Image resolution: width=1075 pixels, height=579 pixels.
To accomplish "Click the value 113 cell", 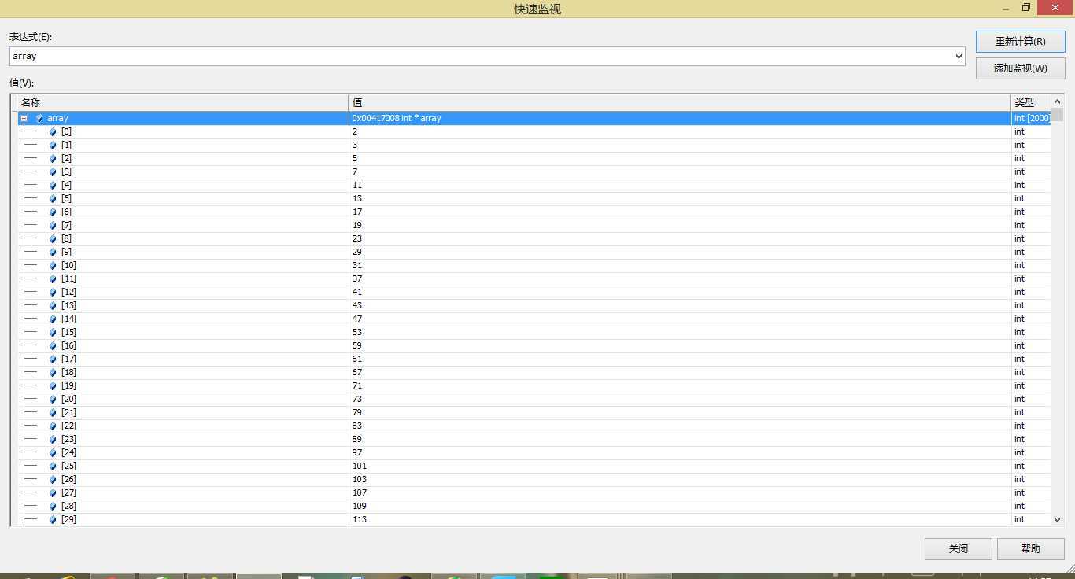I will [x=680, y=519].
